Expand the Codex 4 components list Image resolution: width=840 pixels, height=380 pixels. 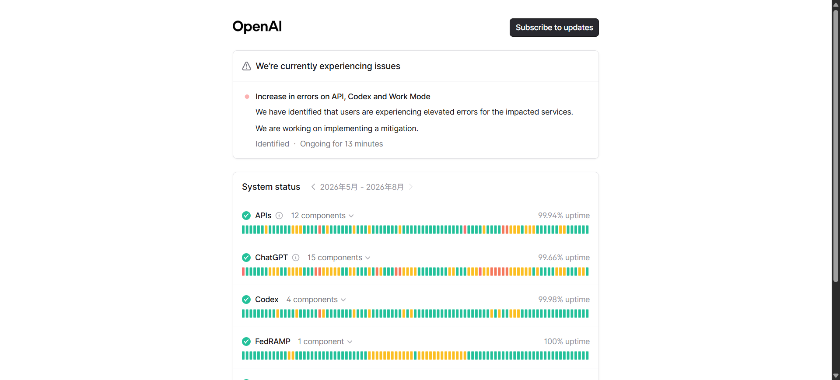316,300
